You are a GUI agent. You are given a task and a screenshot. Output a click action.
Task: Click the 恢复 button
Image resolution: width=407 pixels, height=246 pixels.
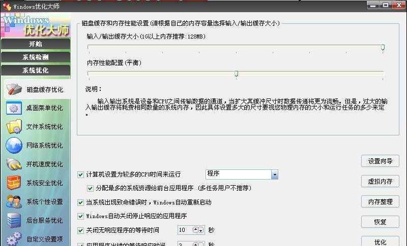[380, 222]
